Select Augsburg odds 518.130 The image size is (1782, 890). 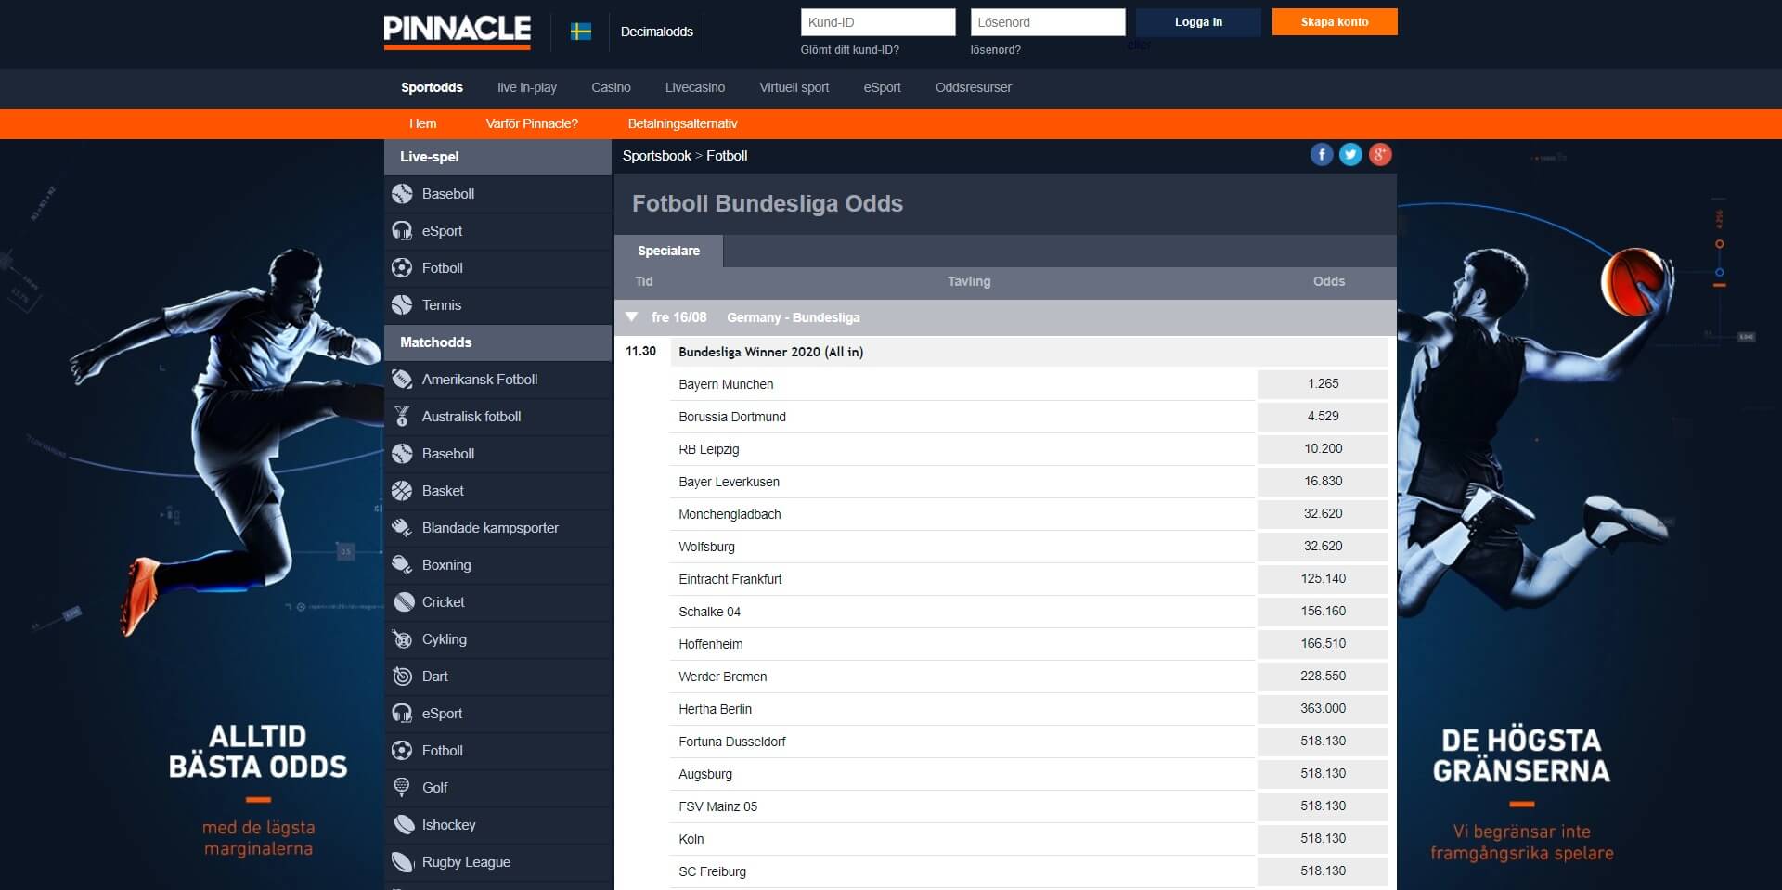pos(1323,773)
